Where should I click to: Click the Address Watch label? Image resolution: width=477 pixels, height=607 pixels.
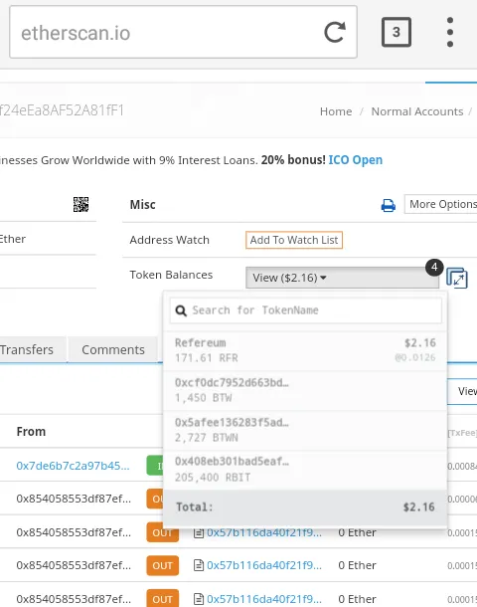(x=169, y=240)
